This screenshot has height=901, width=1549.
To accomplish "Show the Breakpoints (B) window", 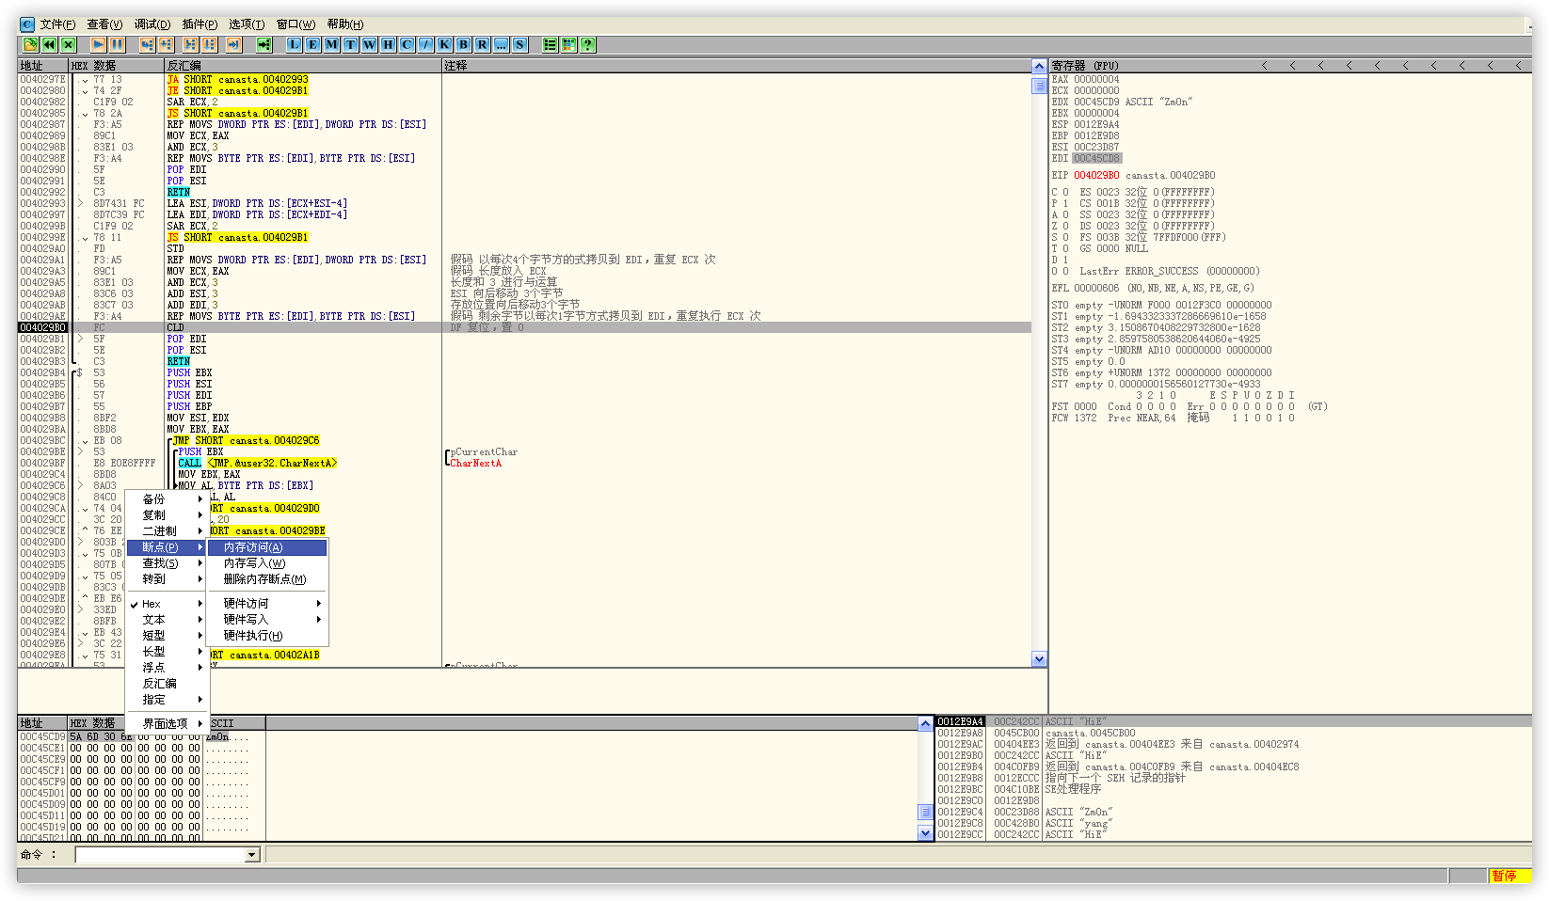I will coord(463,44).
